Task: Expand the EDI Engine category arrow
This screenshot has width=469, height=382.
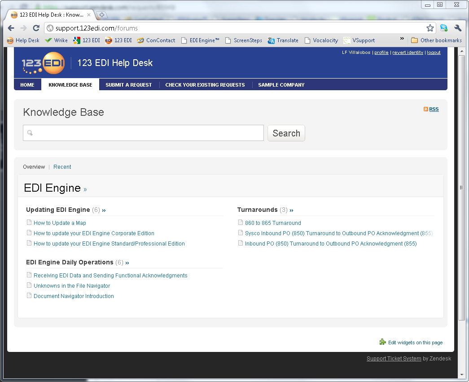Action: pyautogui.click(x=85, y=189)
